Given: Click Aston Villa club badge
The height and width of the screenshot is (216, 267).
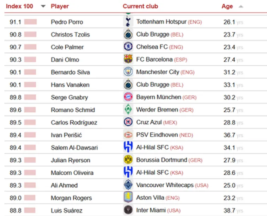Looking at the screenshot, I should tap(128, 198).
